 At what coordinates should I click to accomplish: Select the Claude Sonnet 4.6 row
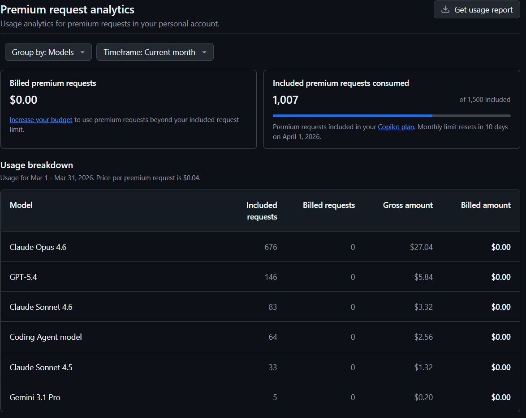tap(41, 307)
